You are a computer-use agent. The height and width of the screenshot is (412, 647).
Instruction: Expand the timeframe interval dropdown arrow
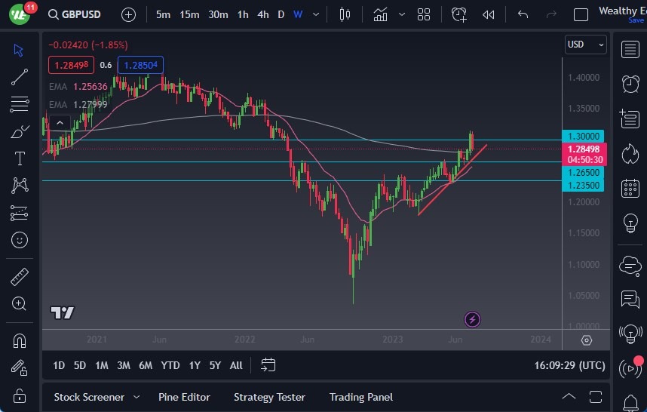tap(315, 14)
